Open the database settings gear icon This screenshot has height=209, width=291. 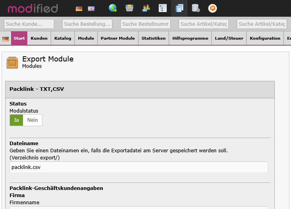(196, 8)
